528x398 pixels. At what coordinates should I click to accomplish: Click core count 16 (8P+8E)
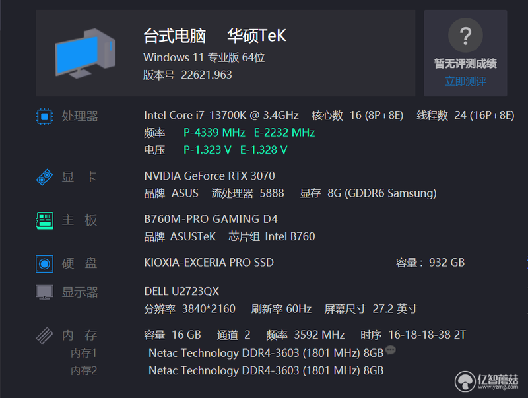tap(376, 116)
